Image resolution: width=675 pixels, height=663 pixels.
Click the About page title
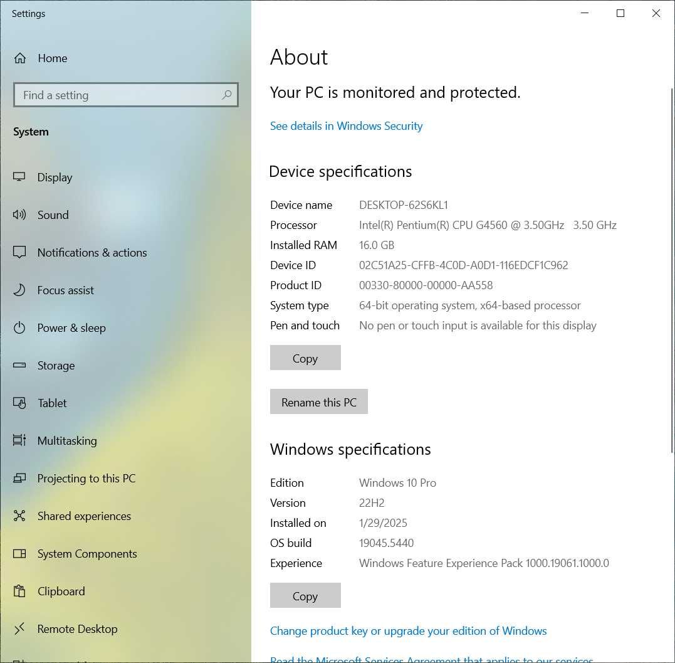299,57
